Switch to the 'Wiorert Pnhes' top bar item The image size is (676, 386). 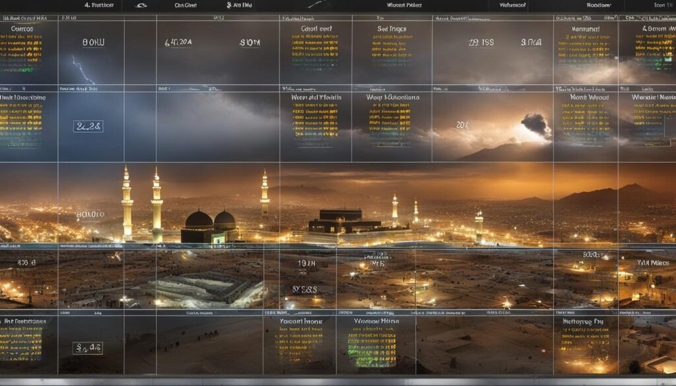pyautogui.click(x=404, y=5)
